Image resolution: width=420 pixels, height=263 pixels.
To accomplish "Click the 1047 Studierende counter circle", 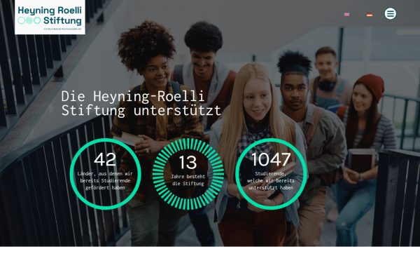I will click(271, 174).
